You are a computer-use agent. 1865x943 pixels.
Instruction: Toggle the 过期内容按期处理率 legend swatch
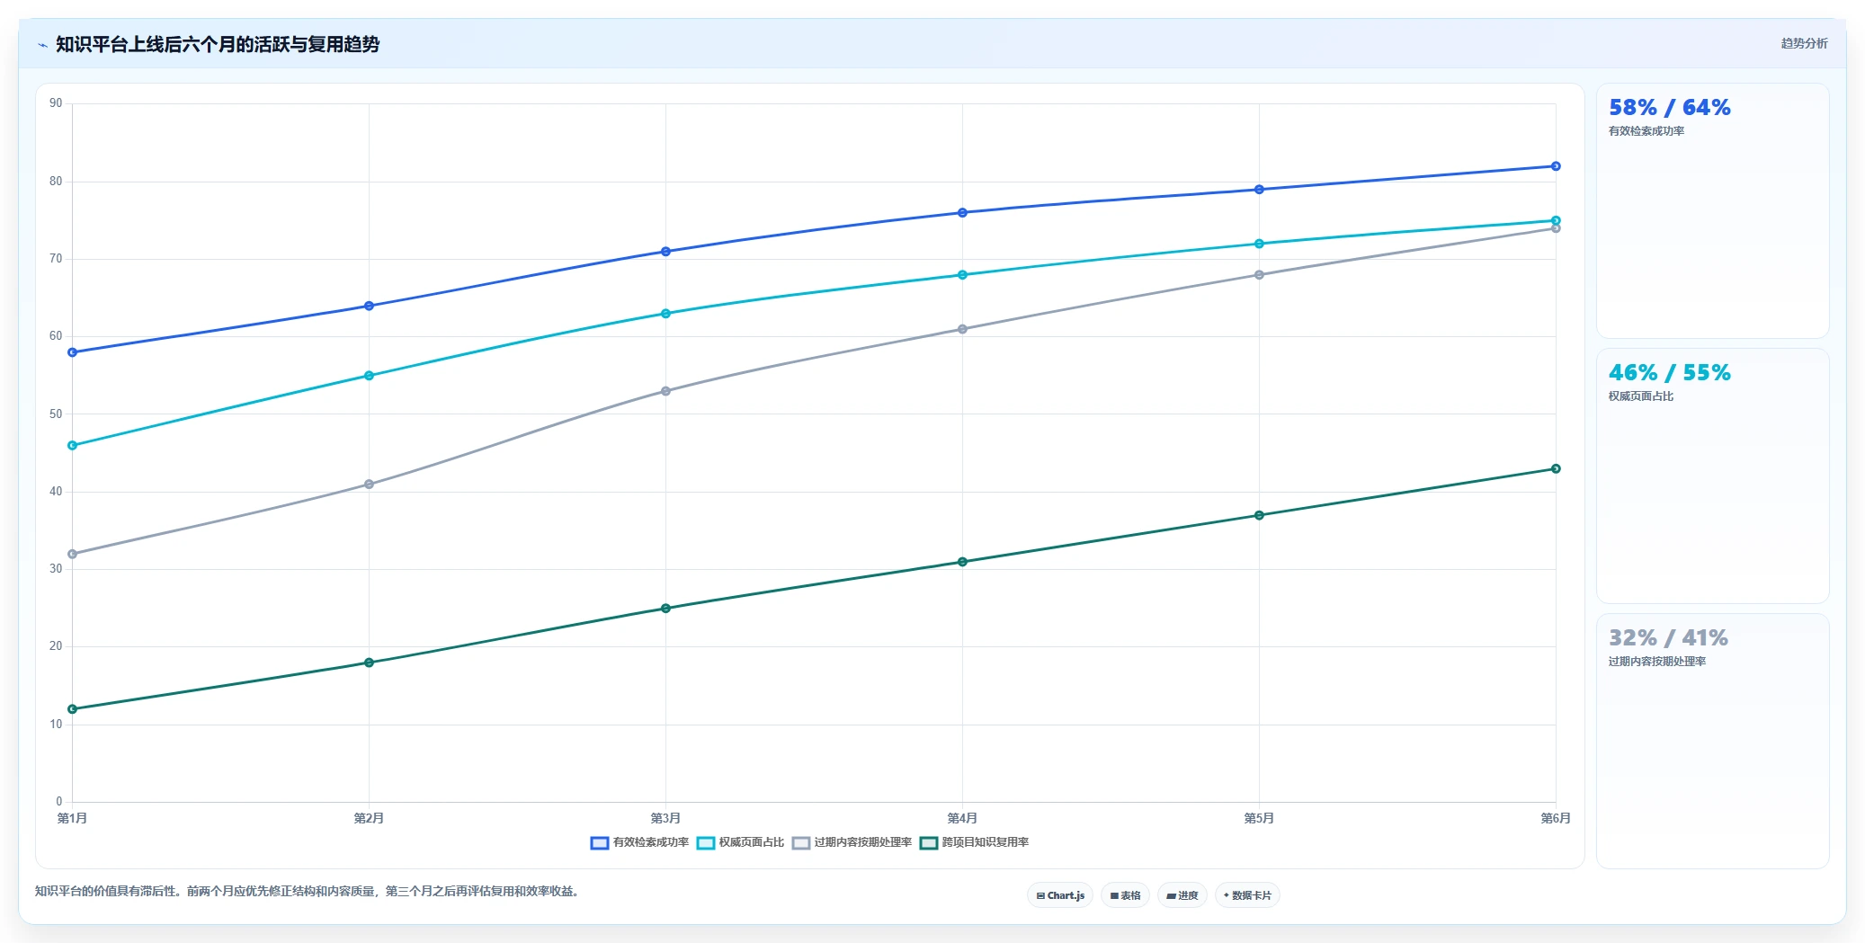(801, 843)
